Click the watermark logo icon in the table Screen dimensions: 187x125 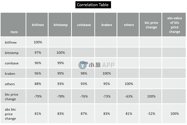click(x=82, y=65)
